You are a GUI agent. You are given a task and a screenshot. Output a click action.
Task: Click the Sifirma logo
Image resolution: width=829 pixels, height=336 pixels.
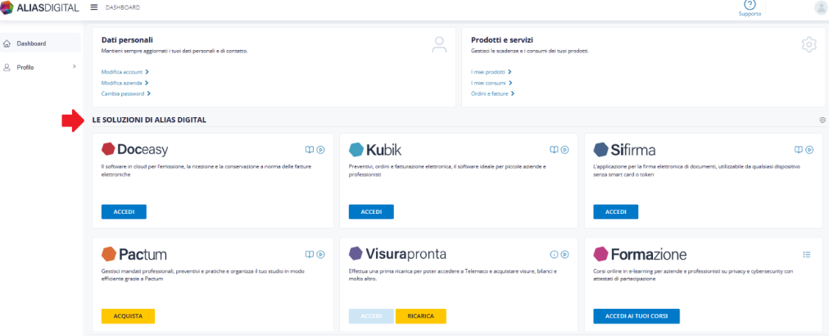pyautogui.click(x=624, y=150)
